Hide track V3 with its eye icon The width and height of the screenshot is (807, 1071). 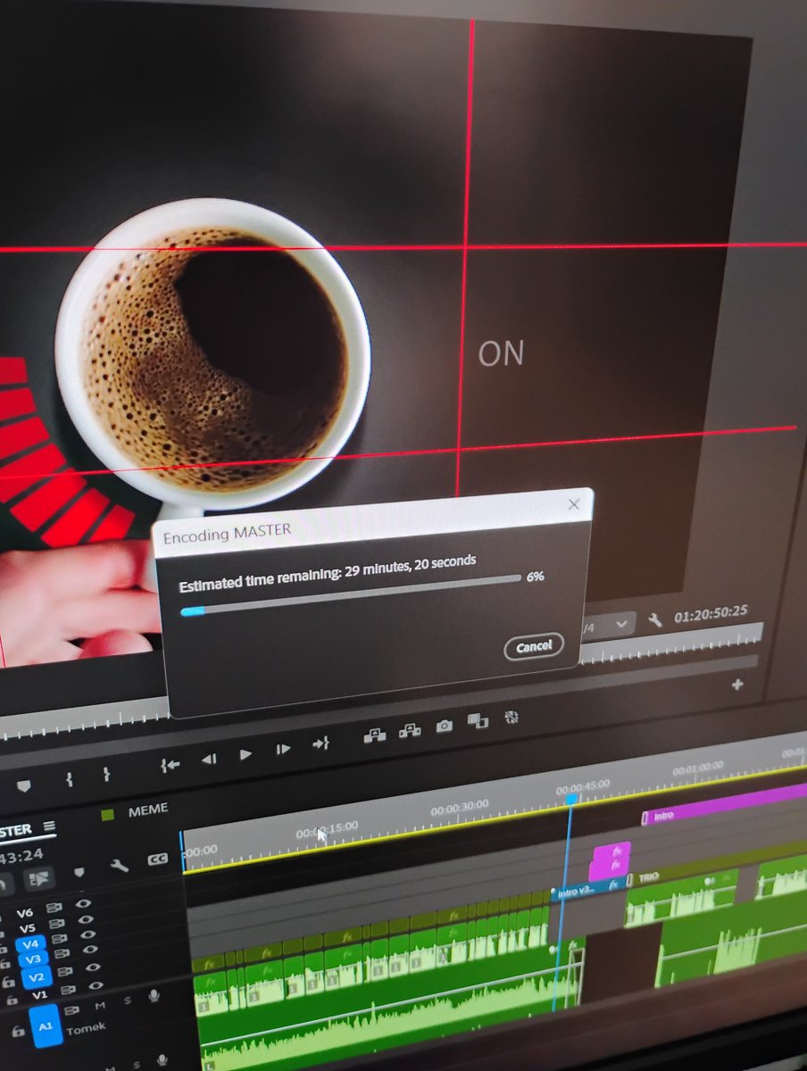pyautogui.click(x=90, y=949)
